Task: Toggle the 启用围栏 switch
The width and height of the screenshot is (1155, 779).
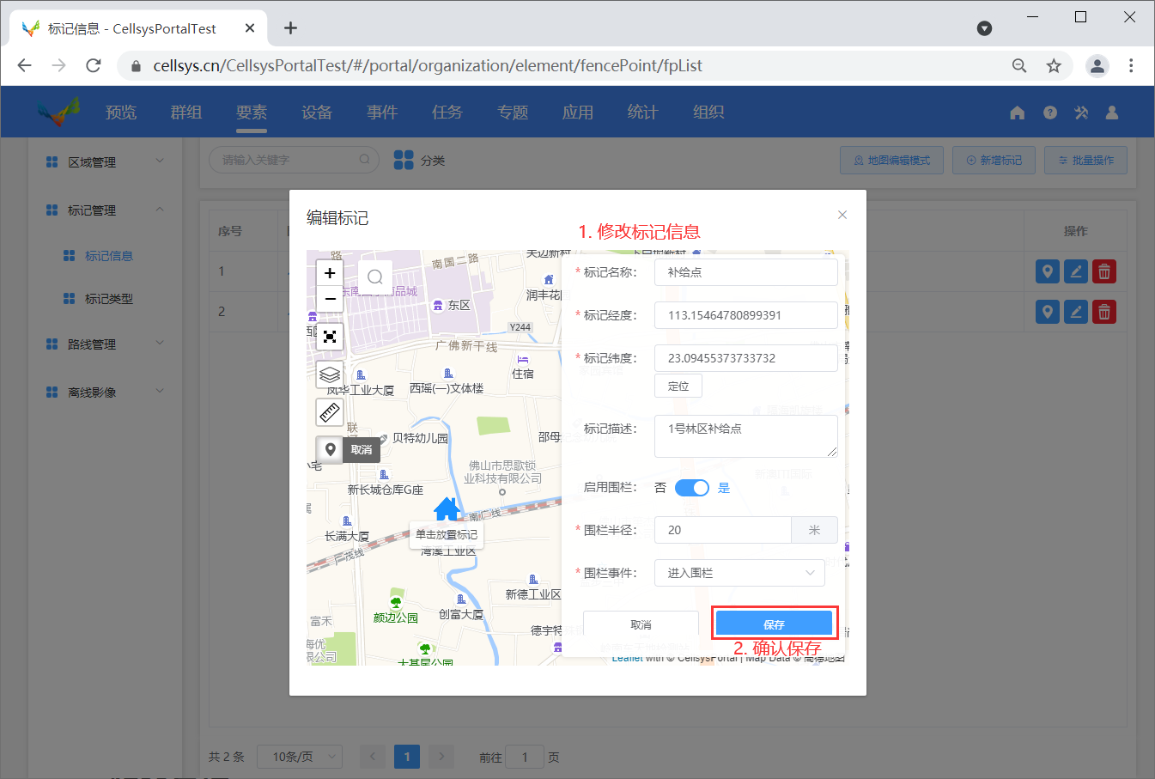Action: pos(692,488)
